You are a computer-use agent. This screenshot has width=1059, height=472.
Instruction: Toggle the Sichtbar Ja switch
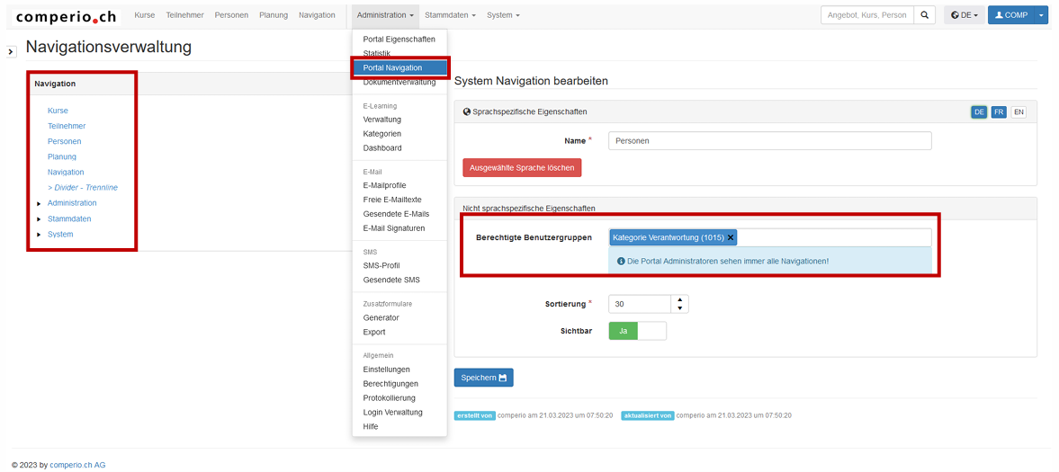pos(638,331)
